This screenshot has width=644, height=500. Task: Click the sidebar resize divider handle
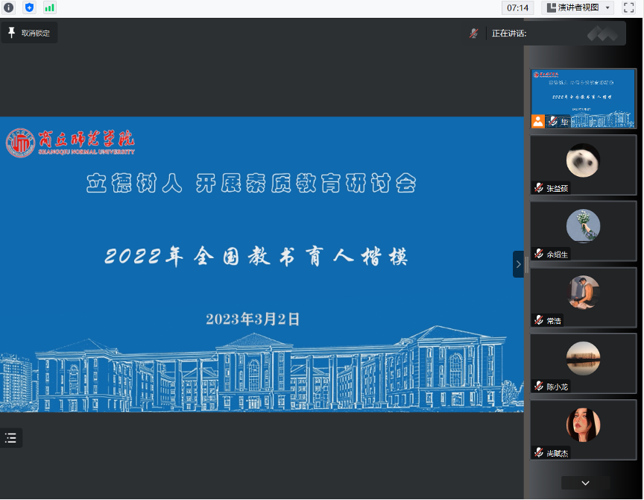click(527, 264)
